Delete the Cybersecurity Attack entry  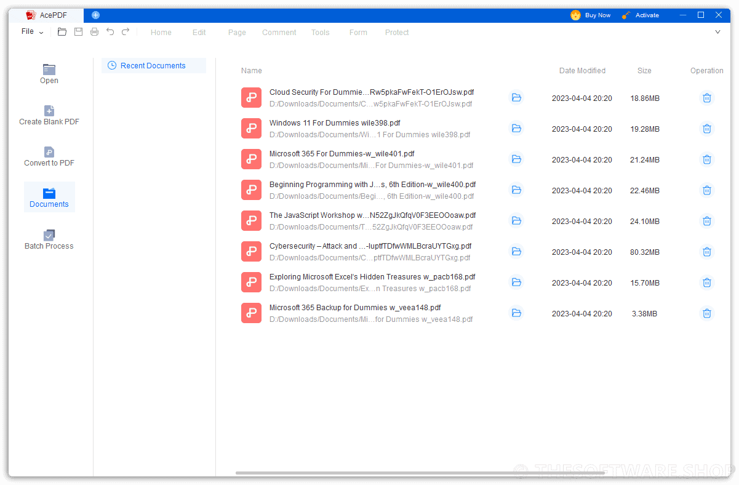[707, 252]
